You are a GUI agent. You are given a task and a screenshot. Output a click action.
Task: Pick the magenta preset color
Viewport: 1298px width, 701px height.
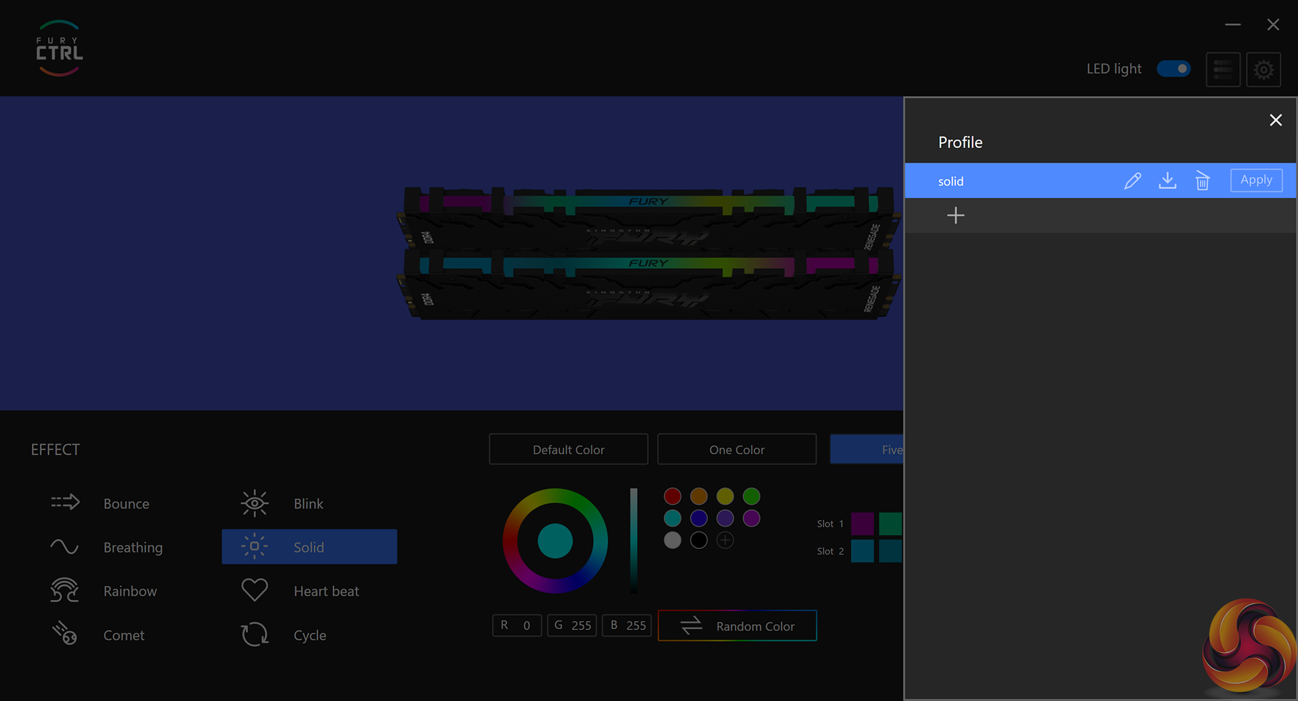[x=751, y=518]
